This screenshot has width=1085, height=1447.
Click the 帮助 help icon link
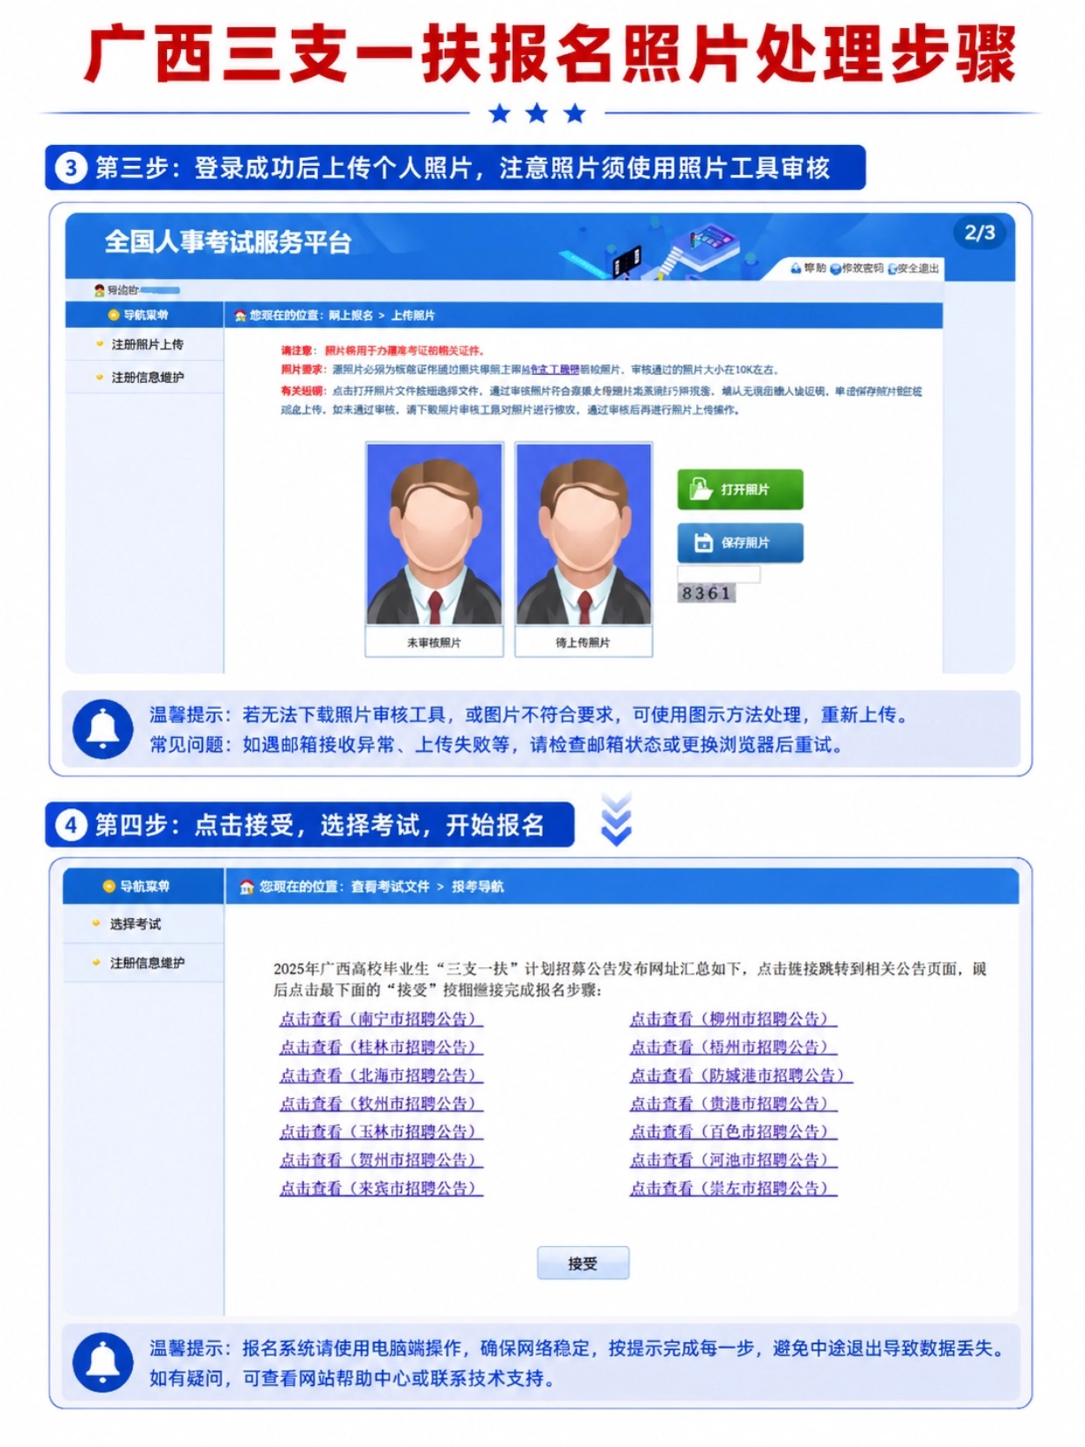[808, 268]
